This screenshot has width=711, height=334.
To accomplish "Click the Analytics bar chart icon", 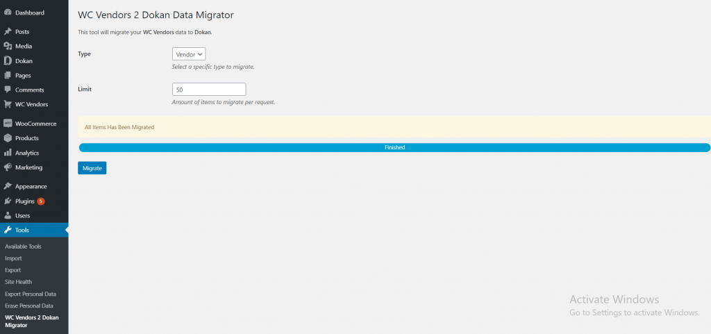I will (7, 153).
